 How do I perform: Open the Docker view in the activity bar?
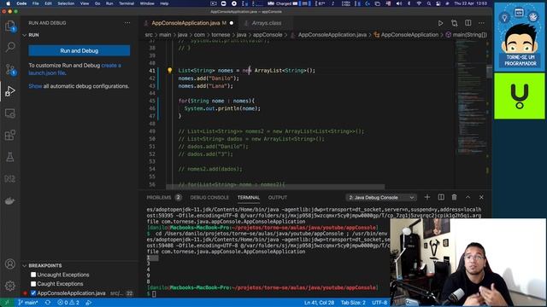[x=10, y=201]
